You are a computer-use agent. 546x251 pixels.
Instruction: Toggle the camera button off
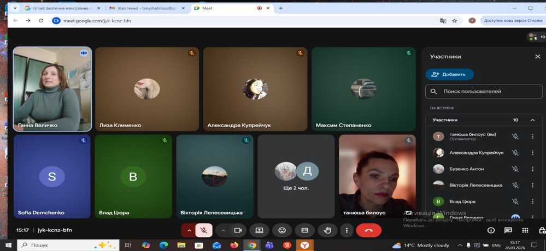(x=238, y=230)
